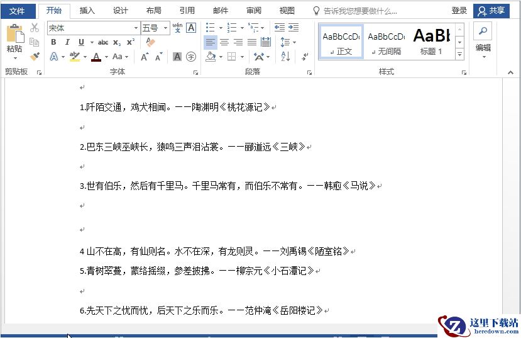Viewport: 521px width, 338px height.
Task: Open Font dialog launcher in 字体 group
Action: point(195,72)
